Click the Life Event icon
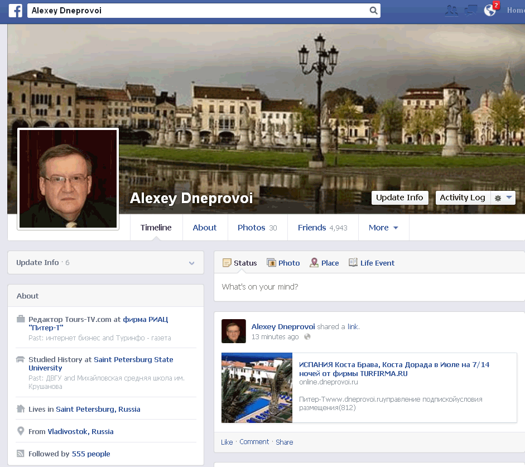Viewport: 525px width, 467px height. click(353, 263)
